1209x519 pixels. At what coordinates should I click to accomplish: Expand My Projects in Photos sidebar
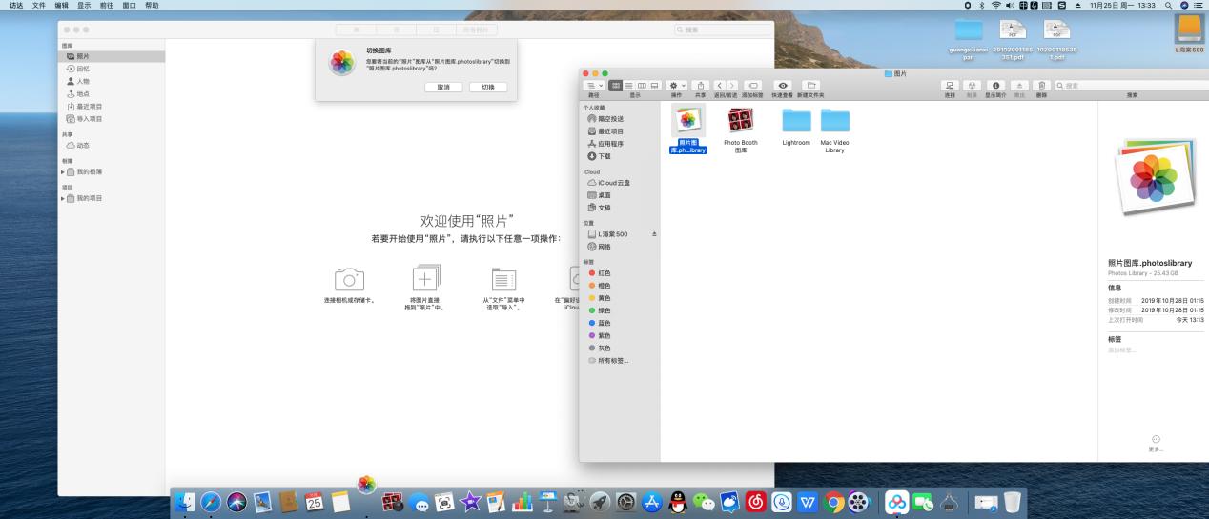pos(64,198)
